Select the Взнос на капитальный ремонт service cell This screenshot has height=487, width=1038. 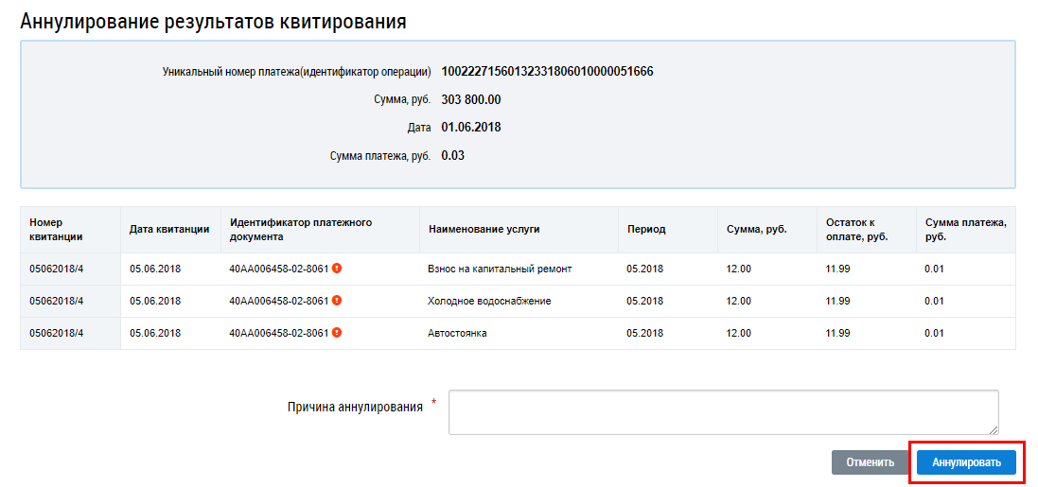(500, 269)
